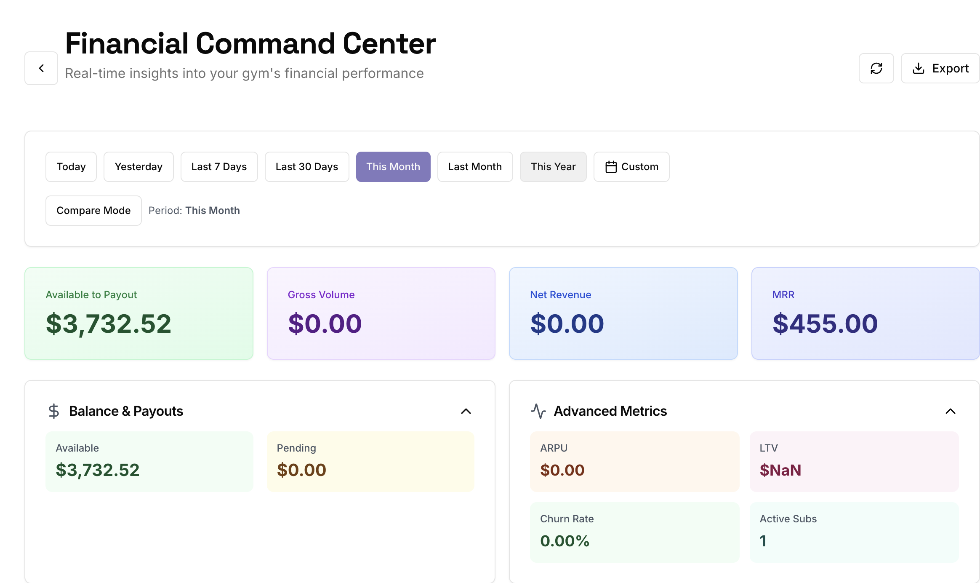Click the calendar icon in Custom

tap(611, 167)
